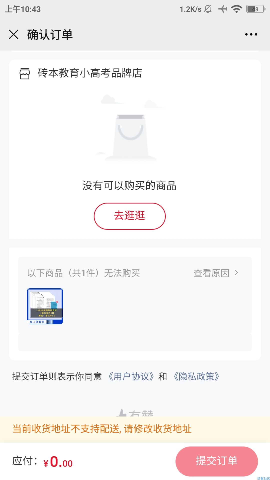The width and height of the screenshot is (270, 480).
Task: Close the 确认订单 page with X
Action: click(x=13, y=34)
